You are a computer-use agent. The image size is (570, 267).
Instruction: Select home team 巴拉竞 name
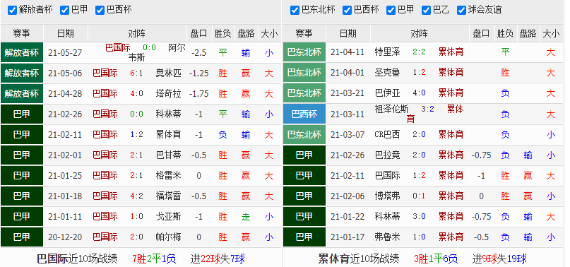pyautogui.click(x=388, y=155)
